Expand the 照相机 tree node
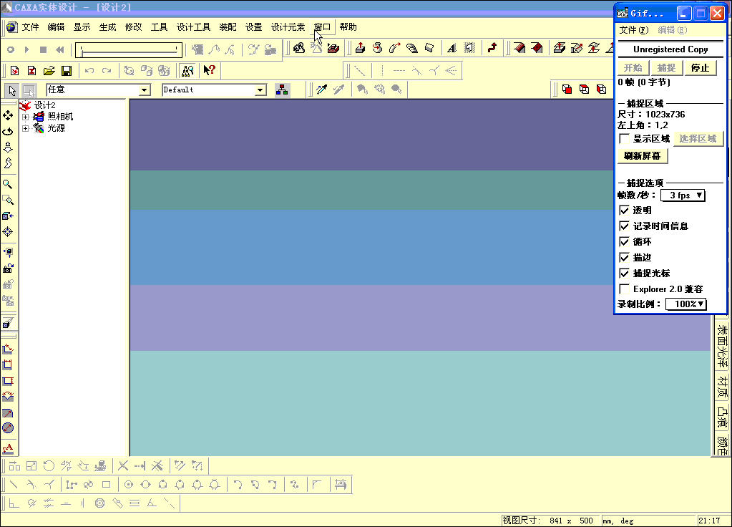 click(25, 117)
